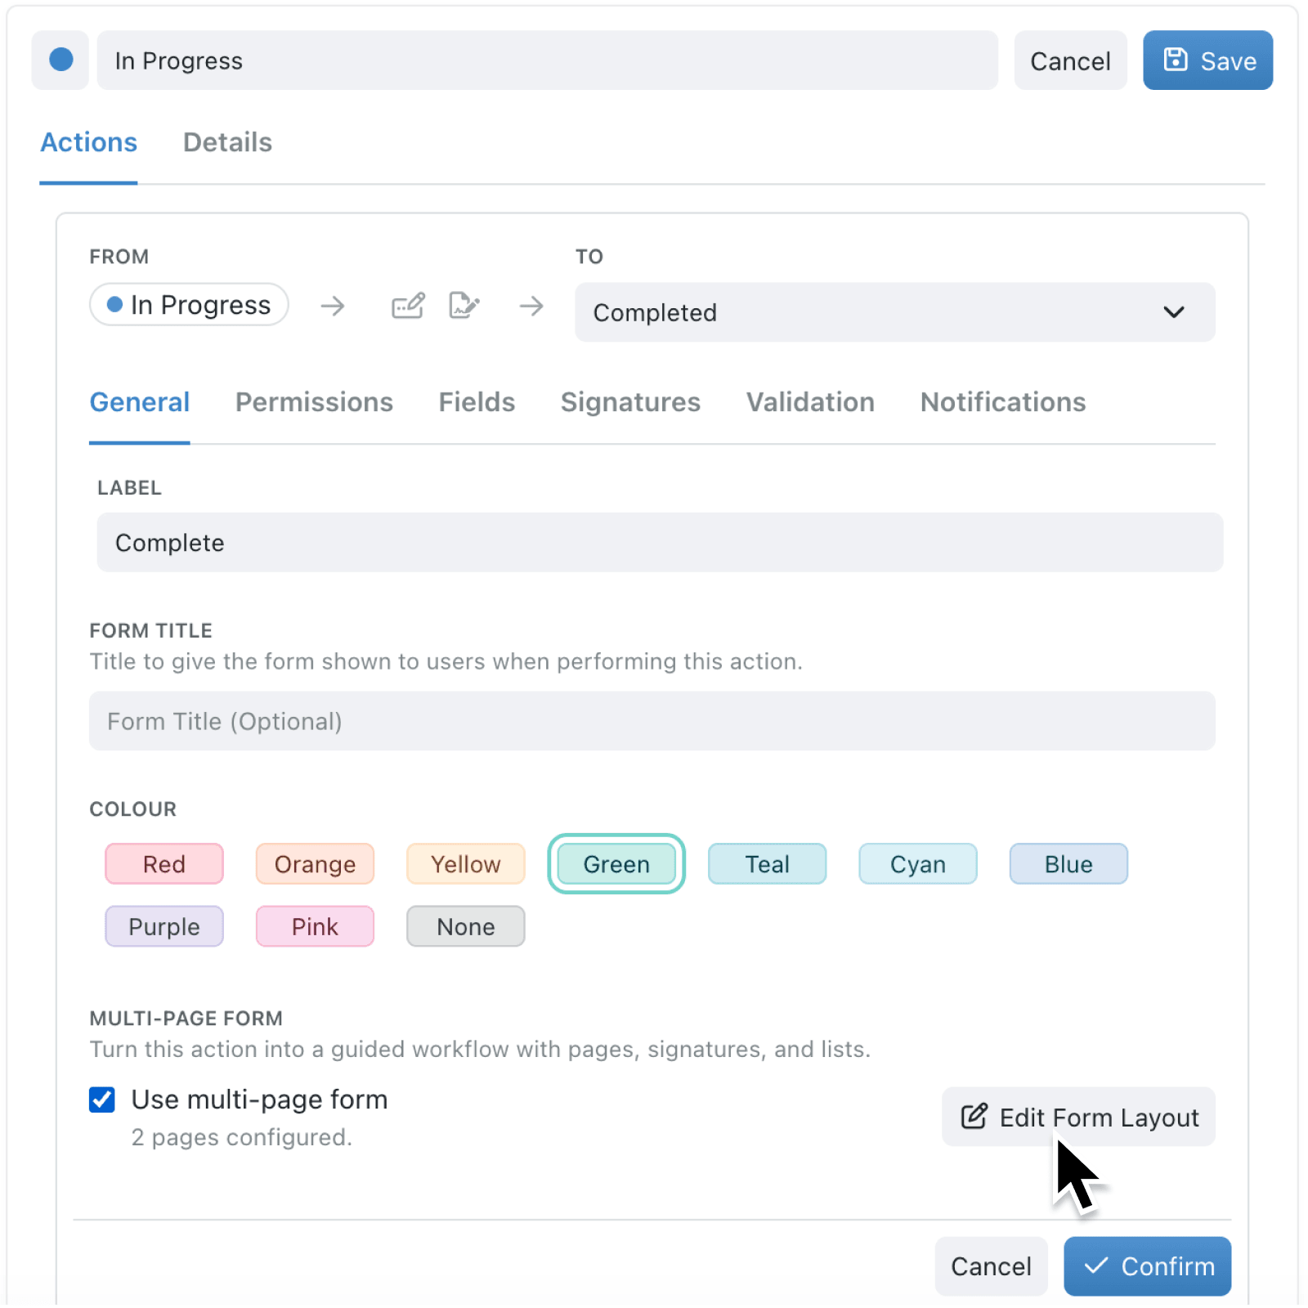Image resolution: width=1308 pixels, height=1308 pixels.
Task: Open the Completed destination dropdown
Action: 894,312
